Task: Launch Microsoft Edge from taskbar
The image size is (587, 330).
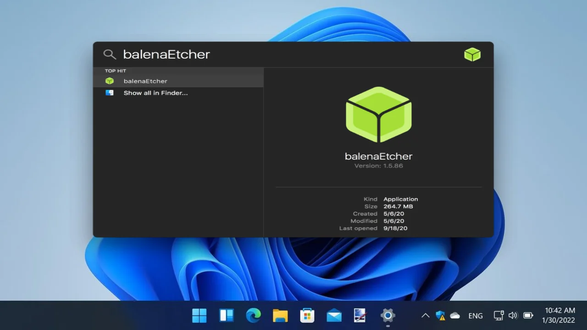Action: tap(253, 315)
